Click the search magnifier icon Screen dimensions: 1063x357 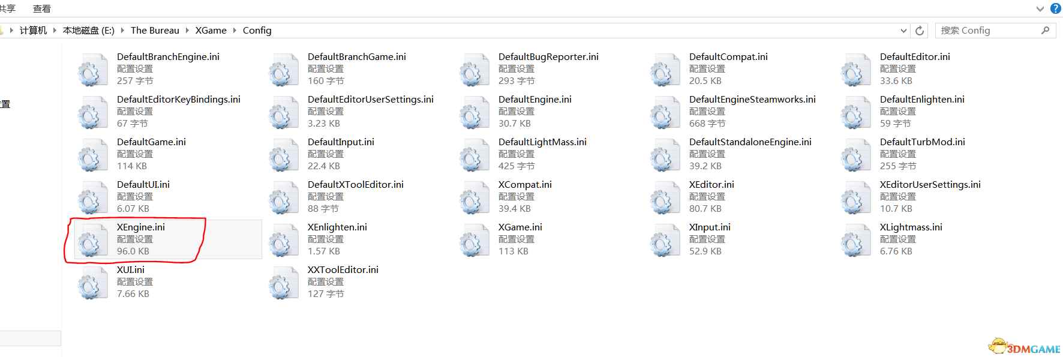click(x=1046, y=30)
